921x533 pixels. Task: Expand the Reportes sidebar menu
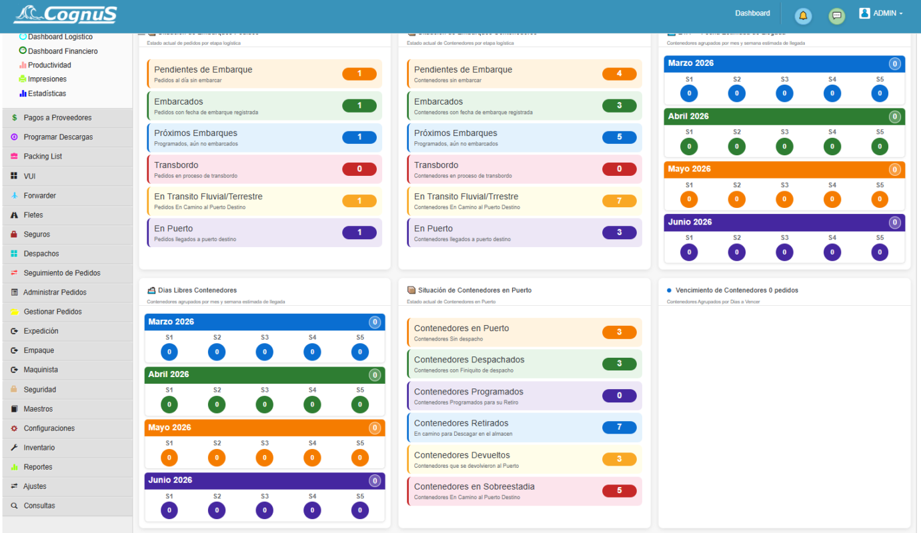pos(38,467)
